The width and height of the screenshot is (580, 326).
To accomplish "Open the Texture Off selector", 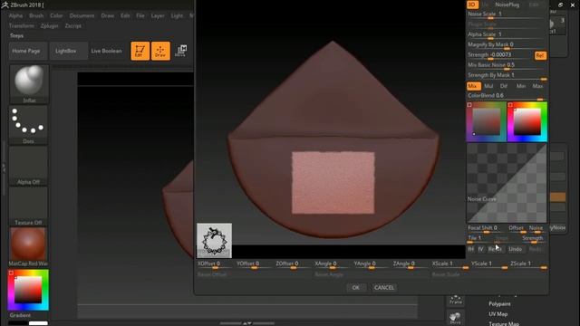I will 29,206.
